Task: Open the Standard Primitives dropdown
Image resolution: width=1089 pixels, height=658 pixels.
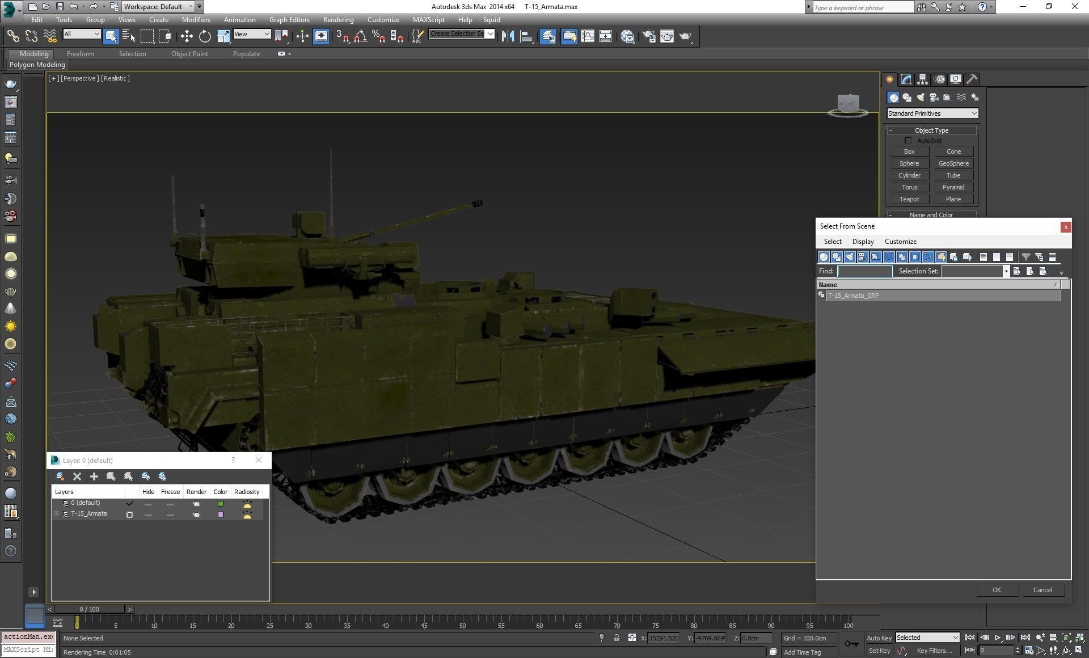Action: tap(932, 113)
